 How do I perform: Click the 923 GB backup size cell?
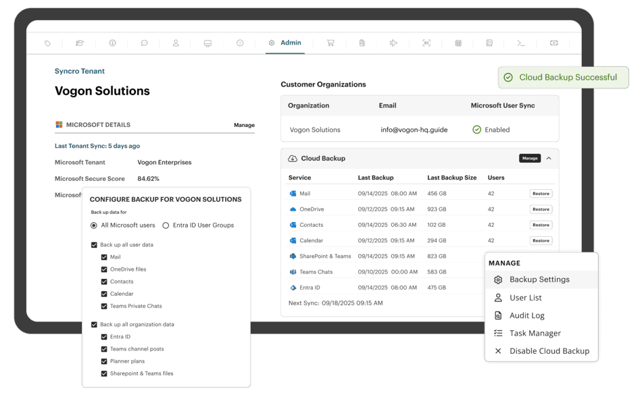(437, 209)
